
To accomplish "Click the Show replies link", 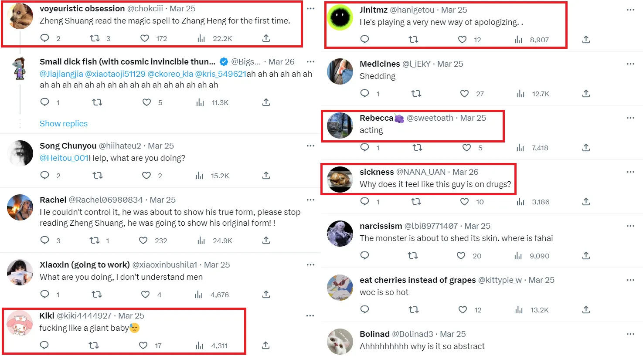I will coord(64,124).
